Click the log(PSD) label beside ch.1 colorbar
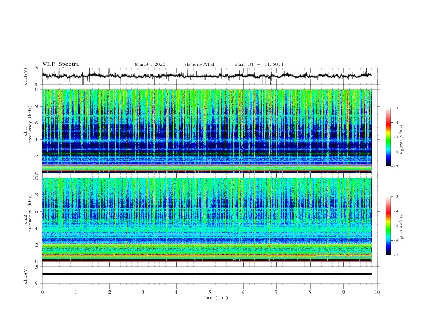 pos(402,139)
